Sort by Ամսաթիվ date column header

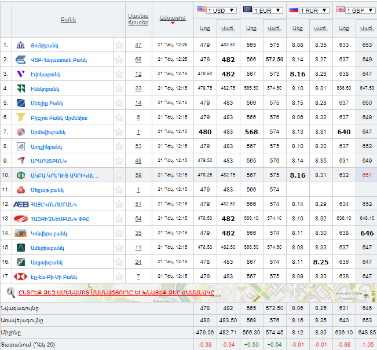click(173, 18)
